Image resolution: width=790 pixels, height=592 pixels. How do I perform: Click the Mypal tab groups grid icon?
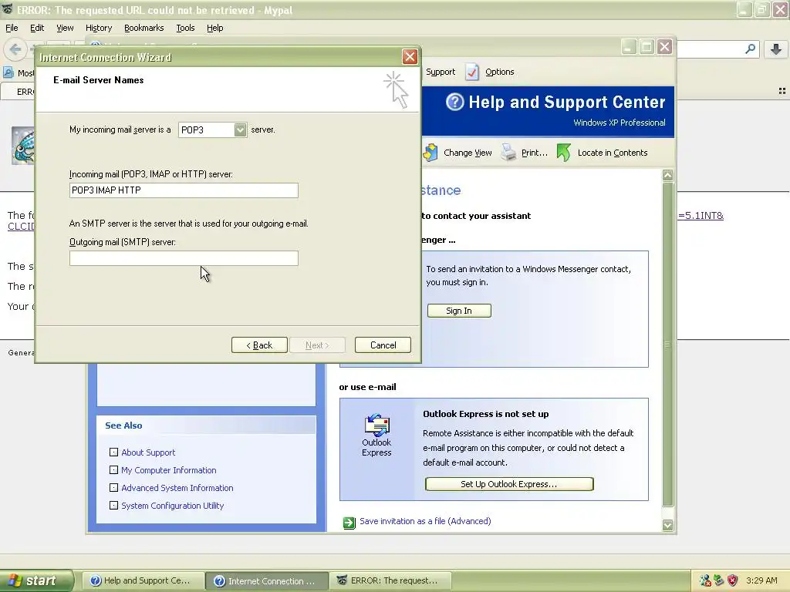click(x=782, y=91)
